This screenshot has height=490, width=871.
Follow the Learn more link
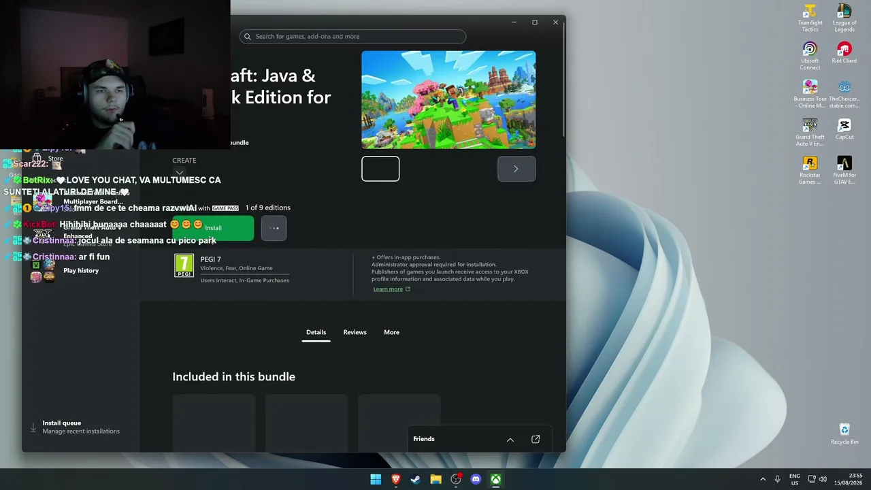pyautogui.click(x=392, y=289)
